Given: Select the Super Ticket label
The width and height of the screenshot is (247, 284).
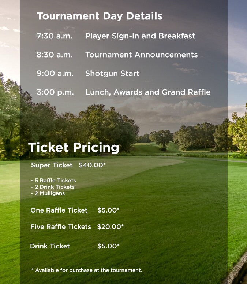Looking at the screenshot, I should coord(52,165).
